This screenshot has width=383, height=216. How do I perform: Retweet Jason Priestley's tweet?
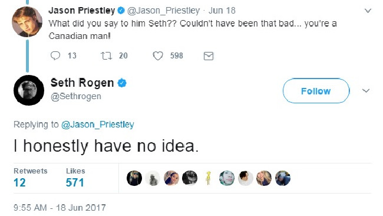tap(107, 56)
